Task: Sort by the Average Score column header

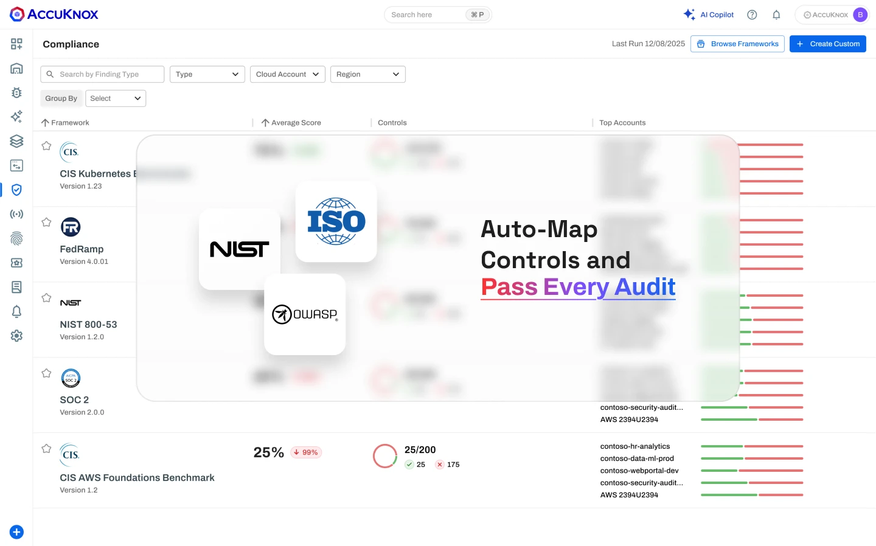Action: tap(291, 123)
